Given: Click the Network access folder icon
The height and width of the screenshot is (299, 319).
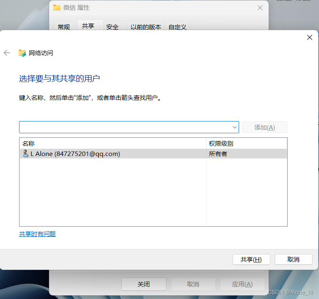Looking at the screenshot, I should click(22, 53).
